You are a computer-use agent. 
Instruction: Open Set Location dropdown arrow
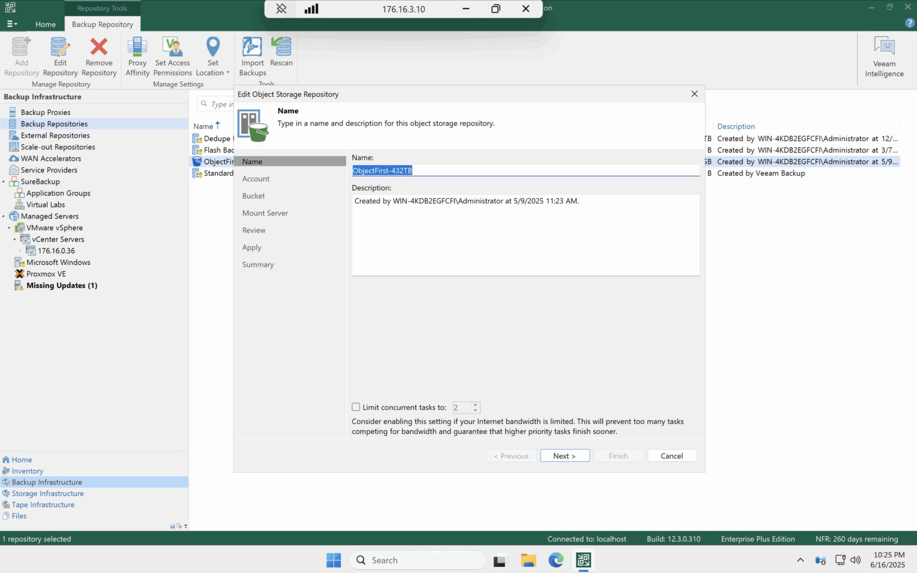228,73
